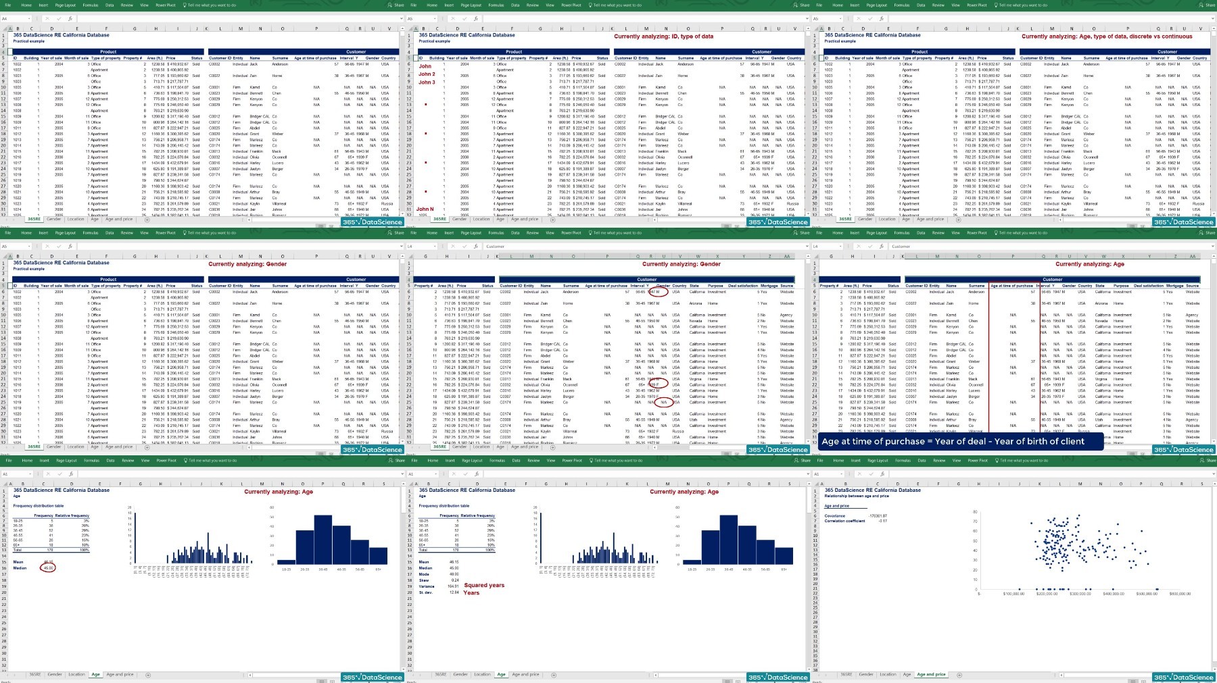The width and height of the screenshot is (1217, 683).
Task: Click Share icon in top-left spreadsheet panel
Action: (x=389, y=5)
